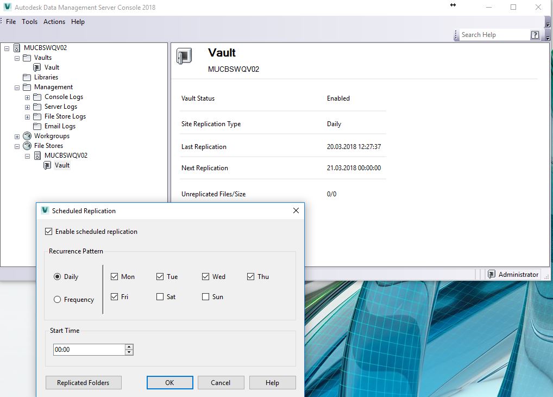Increase the Start Time using the up stepper
This screenshot has height=397, width=553.
(129, 347)
